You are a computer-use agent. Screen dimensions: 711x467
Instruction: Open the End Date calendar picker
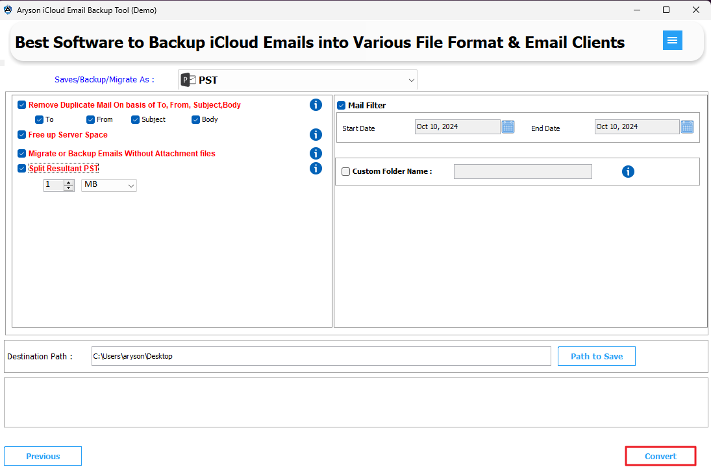tap(687, 127)
